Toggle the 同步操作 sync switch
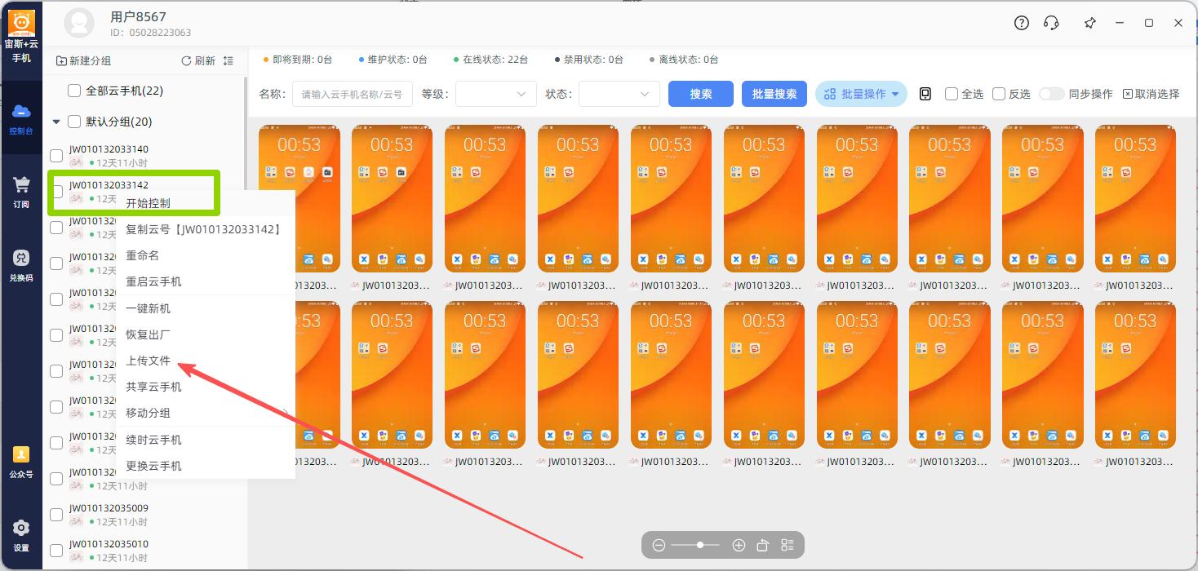 coord(1052,94)
